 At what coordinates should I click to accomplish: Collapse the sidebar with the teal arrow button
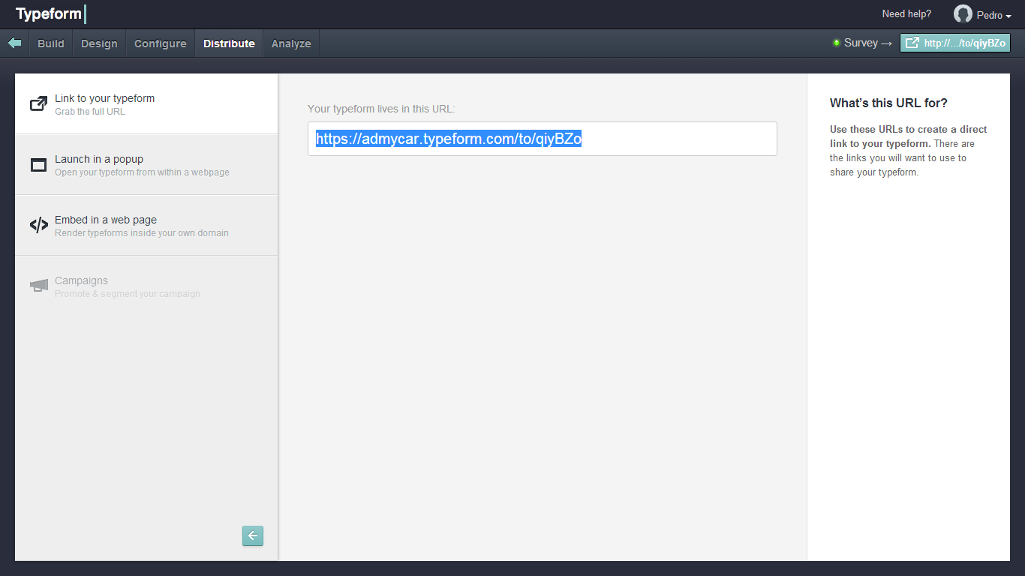click(x=253, y=535)
